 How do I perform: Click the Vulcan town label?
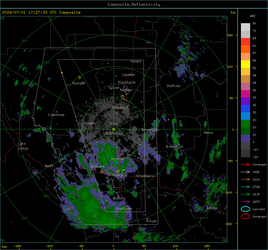[151, 221]
